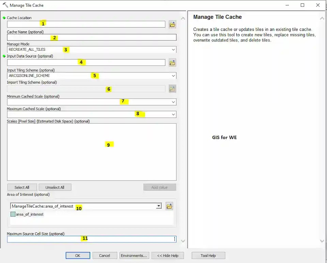Screen dimensions: 327x263
Task: Browse for Cache Location folder
Action: pos(172,24)
